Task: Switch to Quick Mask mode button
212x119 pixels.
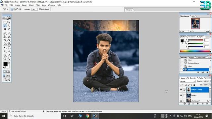Action: (9, 72)
